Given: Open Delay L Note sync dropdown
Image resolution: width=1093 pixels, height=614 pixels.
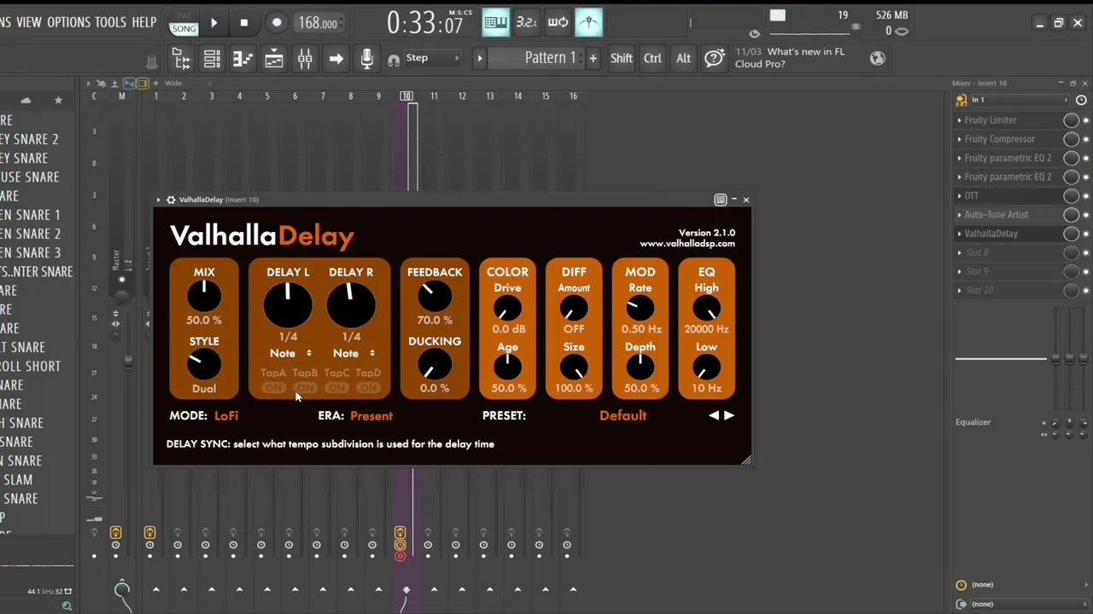Looking at the screenshot, I should tap(290, 353).
